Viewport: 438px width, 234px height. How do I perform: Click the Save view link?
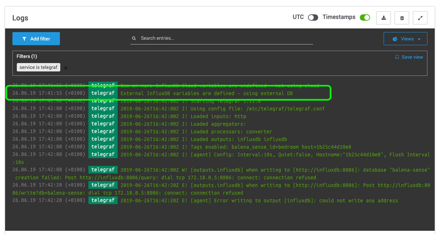click(412, 57)
